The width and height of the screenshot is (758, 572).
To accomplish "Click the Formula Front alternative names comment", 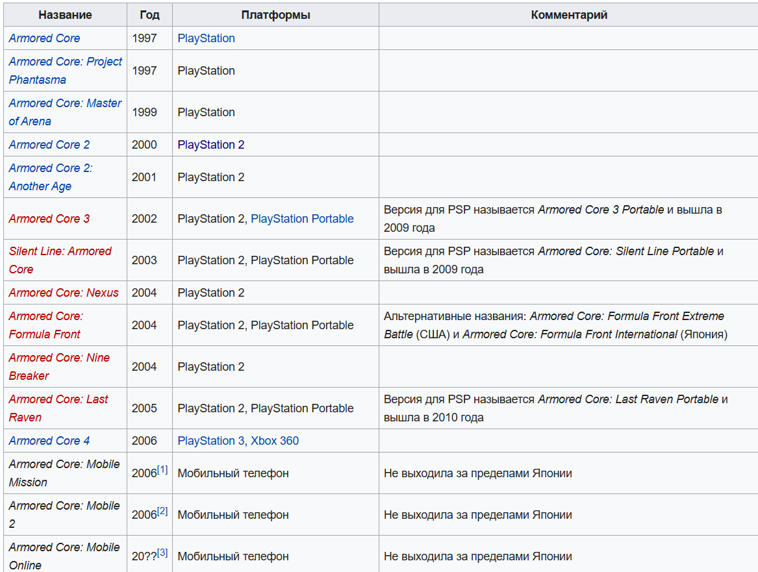I will tap(555, 325).
